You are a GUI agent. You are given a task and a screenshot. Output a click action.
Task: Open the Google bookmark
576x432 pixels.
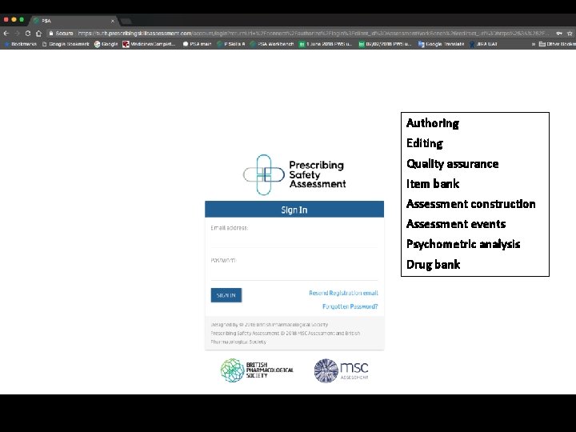tap(106, 44)
